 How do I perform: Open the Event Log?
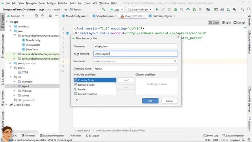click(211, 136)
